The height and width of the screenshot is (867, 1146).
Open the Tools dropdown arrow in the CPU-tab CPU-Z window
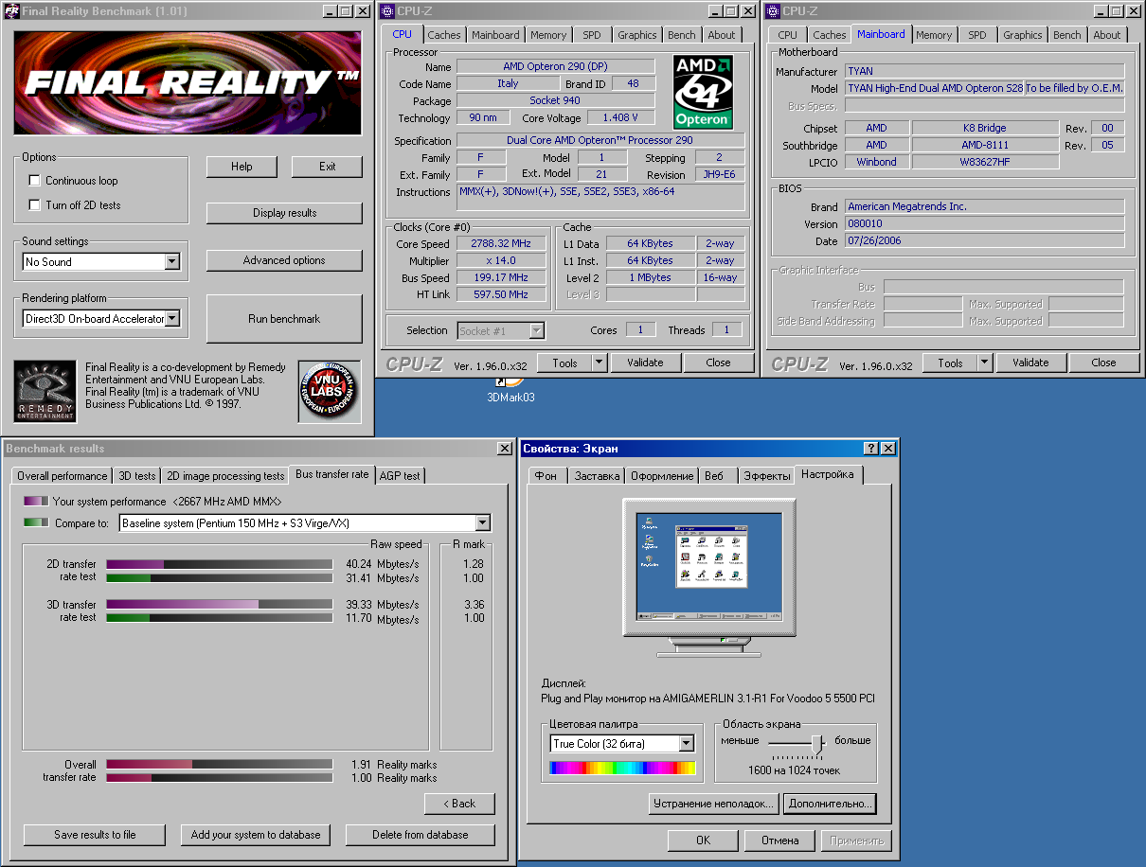pyautogui.click(x=599, y=363)
